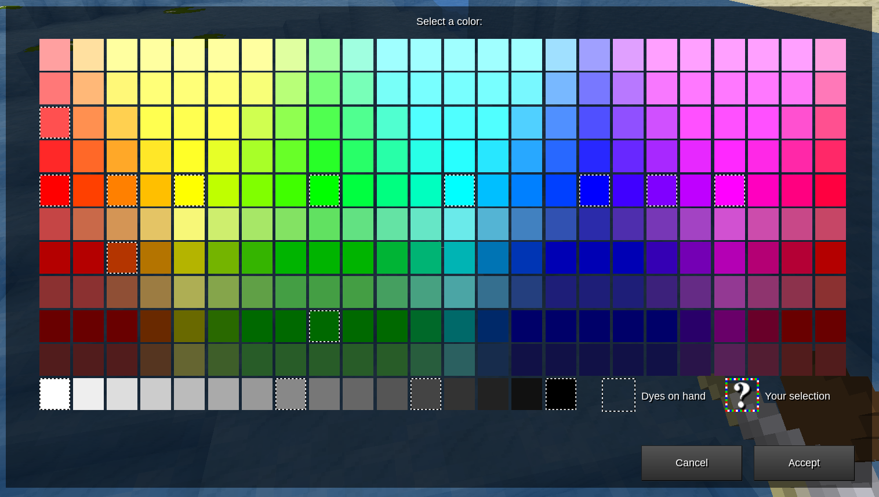Click the empty 'Dyes on hand' indicator box
This screenshot has width=879, height=497.
tap(618, 395)
